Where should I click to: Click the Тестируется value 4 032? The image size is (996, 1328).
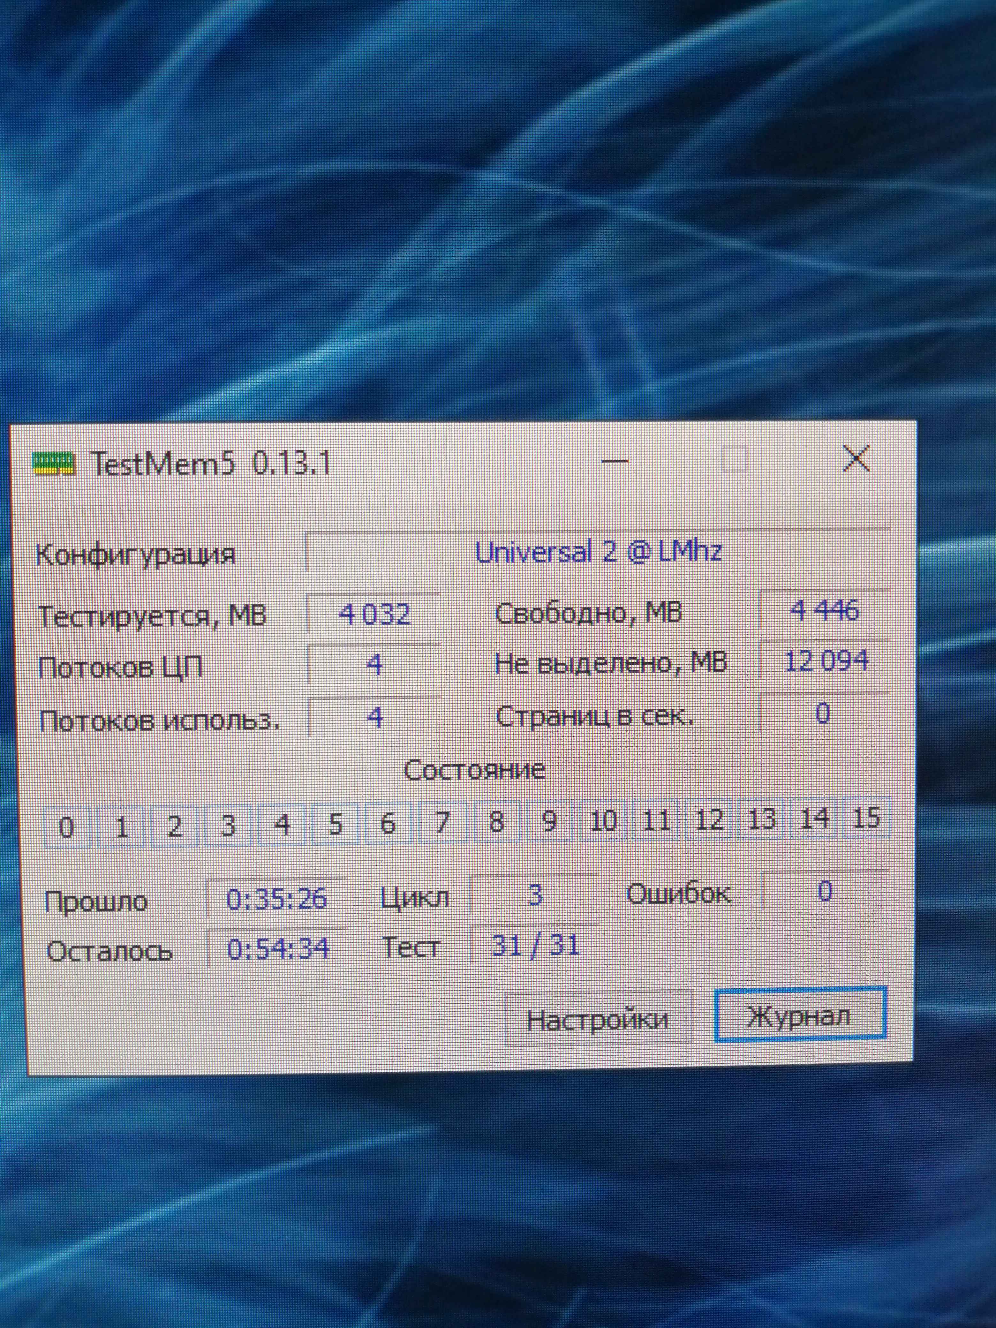[x=373, y=614]
